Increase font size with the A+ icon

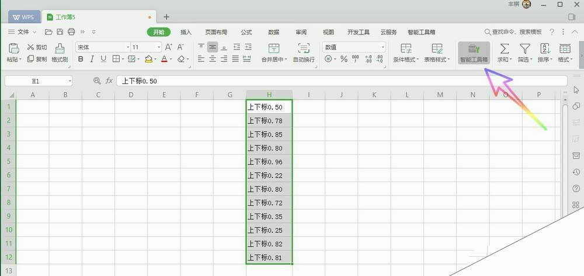pos(169,47)
